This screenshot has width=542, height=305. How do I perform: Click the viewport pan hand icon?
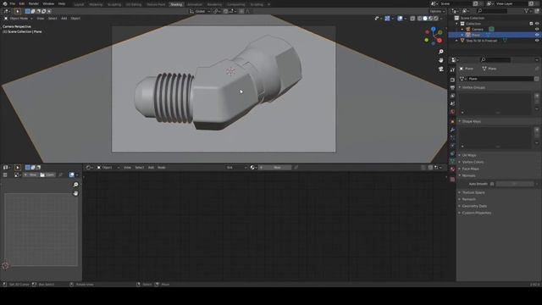pos(440,60)
